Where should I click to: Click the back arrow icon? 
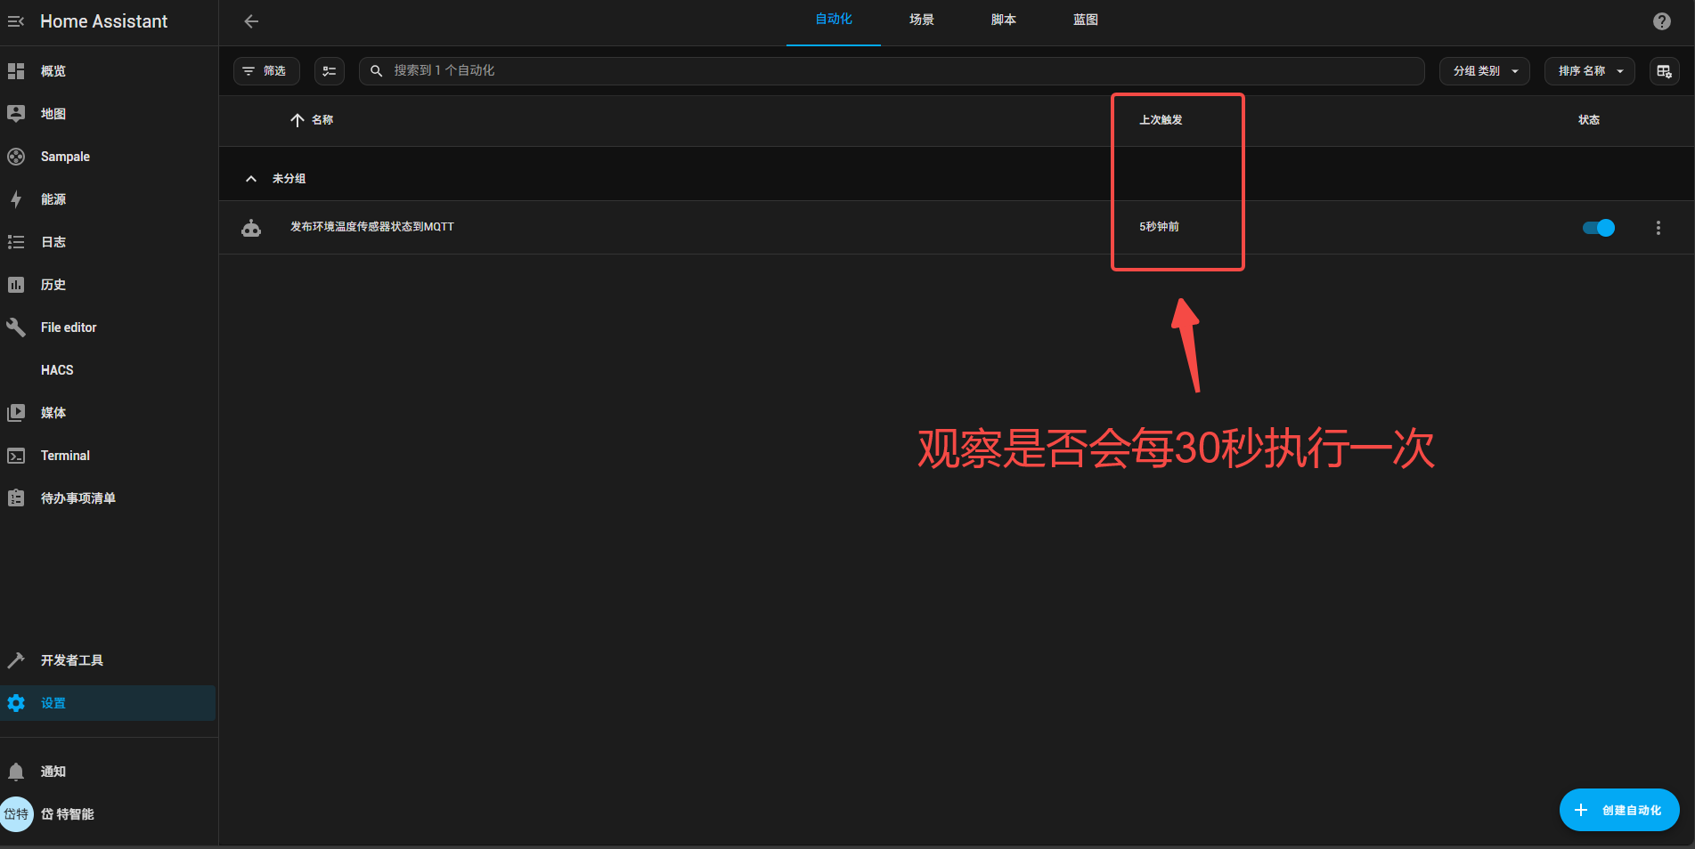(x=251, y=21)
